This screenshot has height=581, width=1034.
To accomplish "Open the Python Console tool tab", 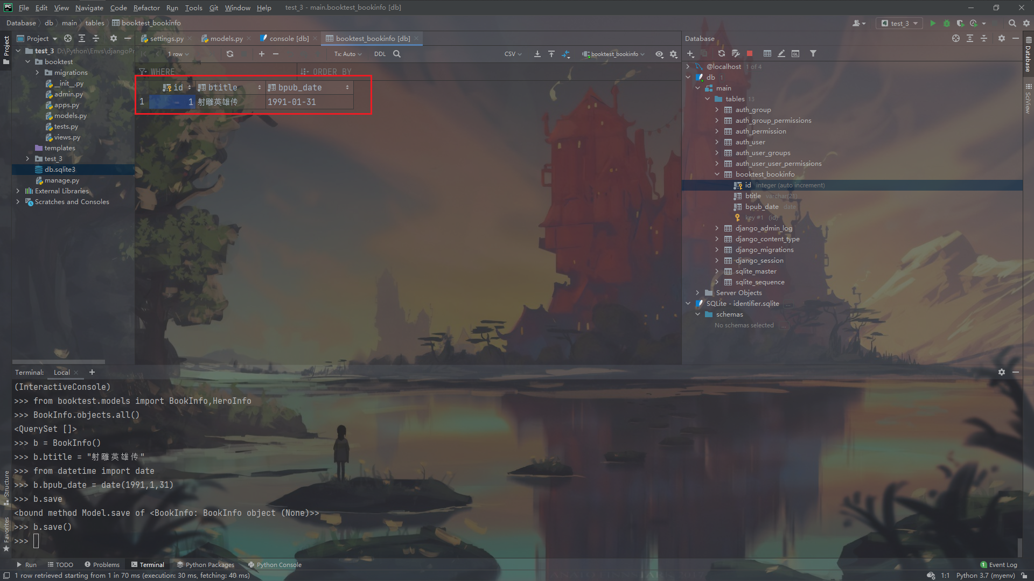I will coord(275,565).
